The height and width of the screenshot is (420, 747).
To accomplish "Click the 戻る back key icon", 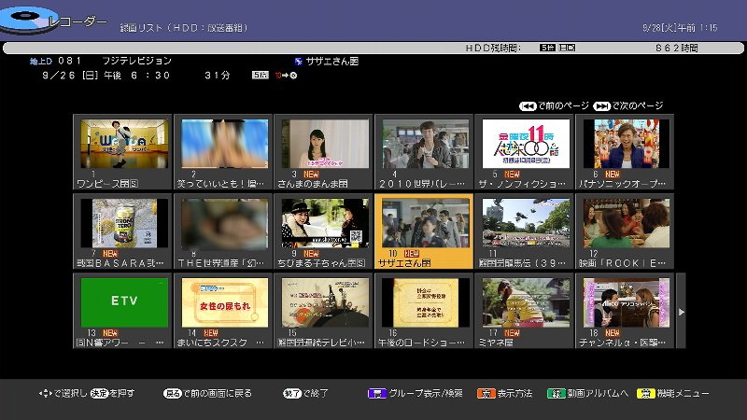I will [172, 394].
